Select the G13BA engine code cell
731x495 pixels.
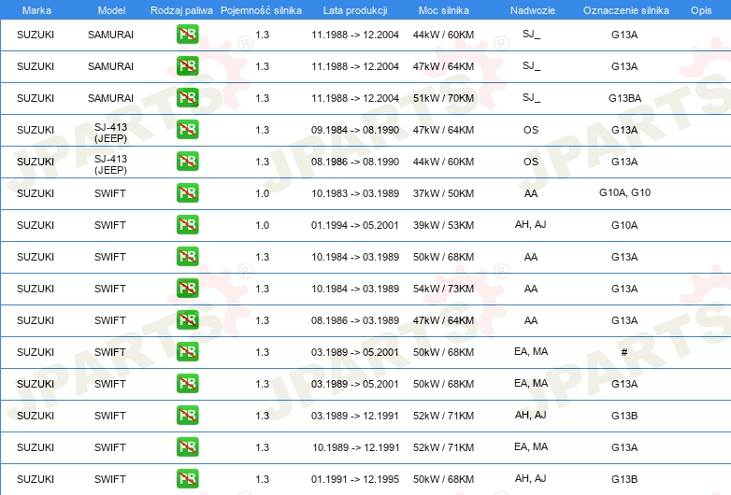(x=624, y=98)
